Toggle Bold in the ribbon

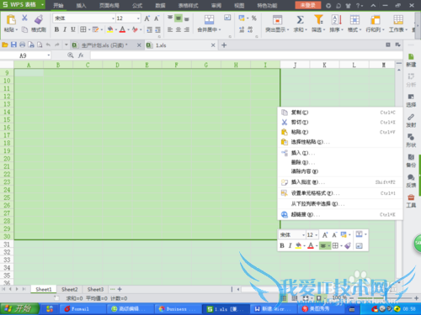(56, 29)
